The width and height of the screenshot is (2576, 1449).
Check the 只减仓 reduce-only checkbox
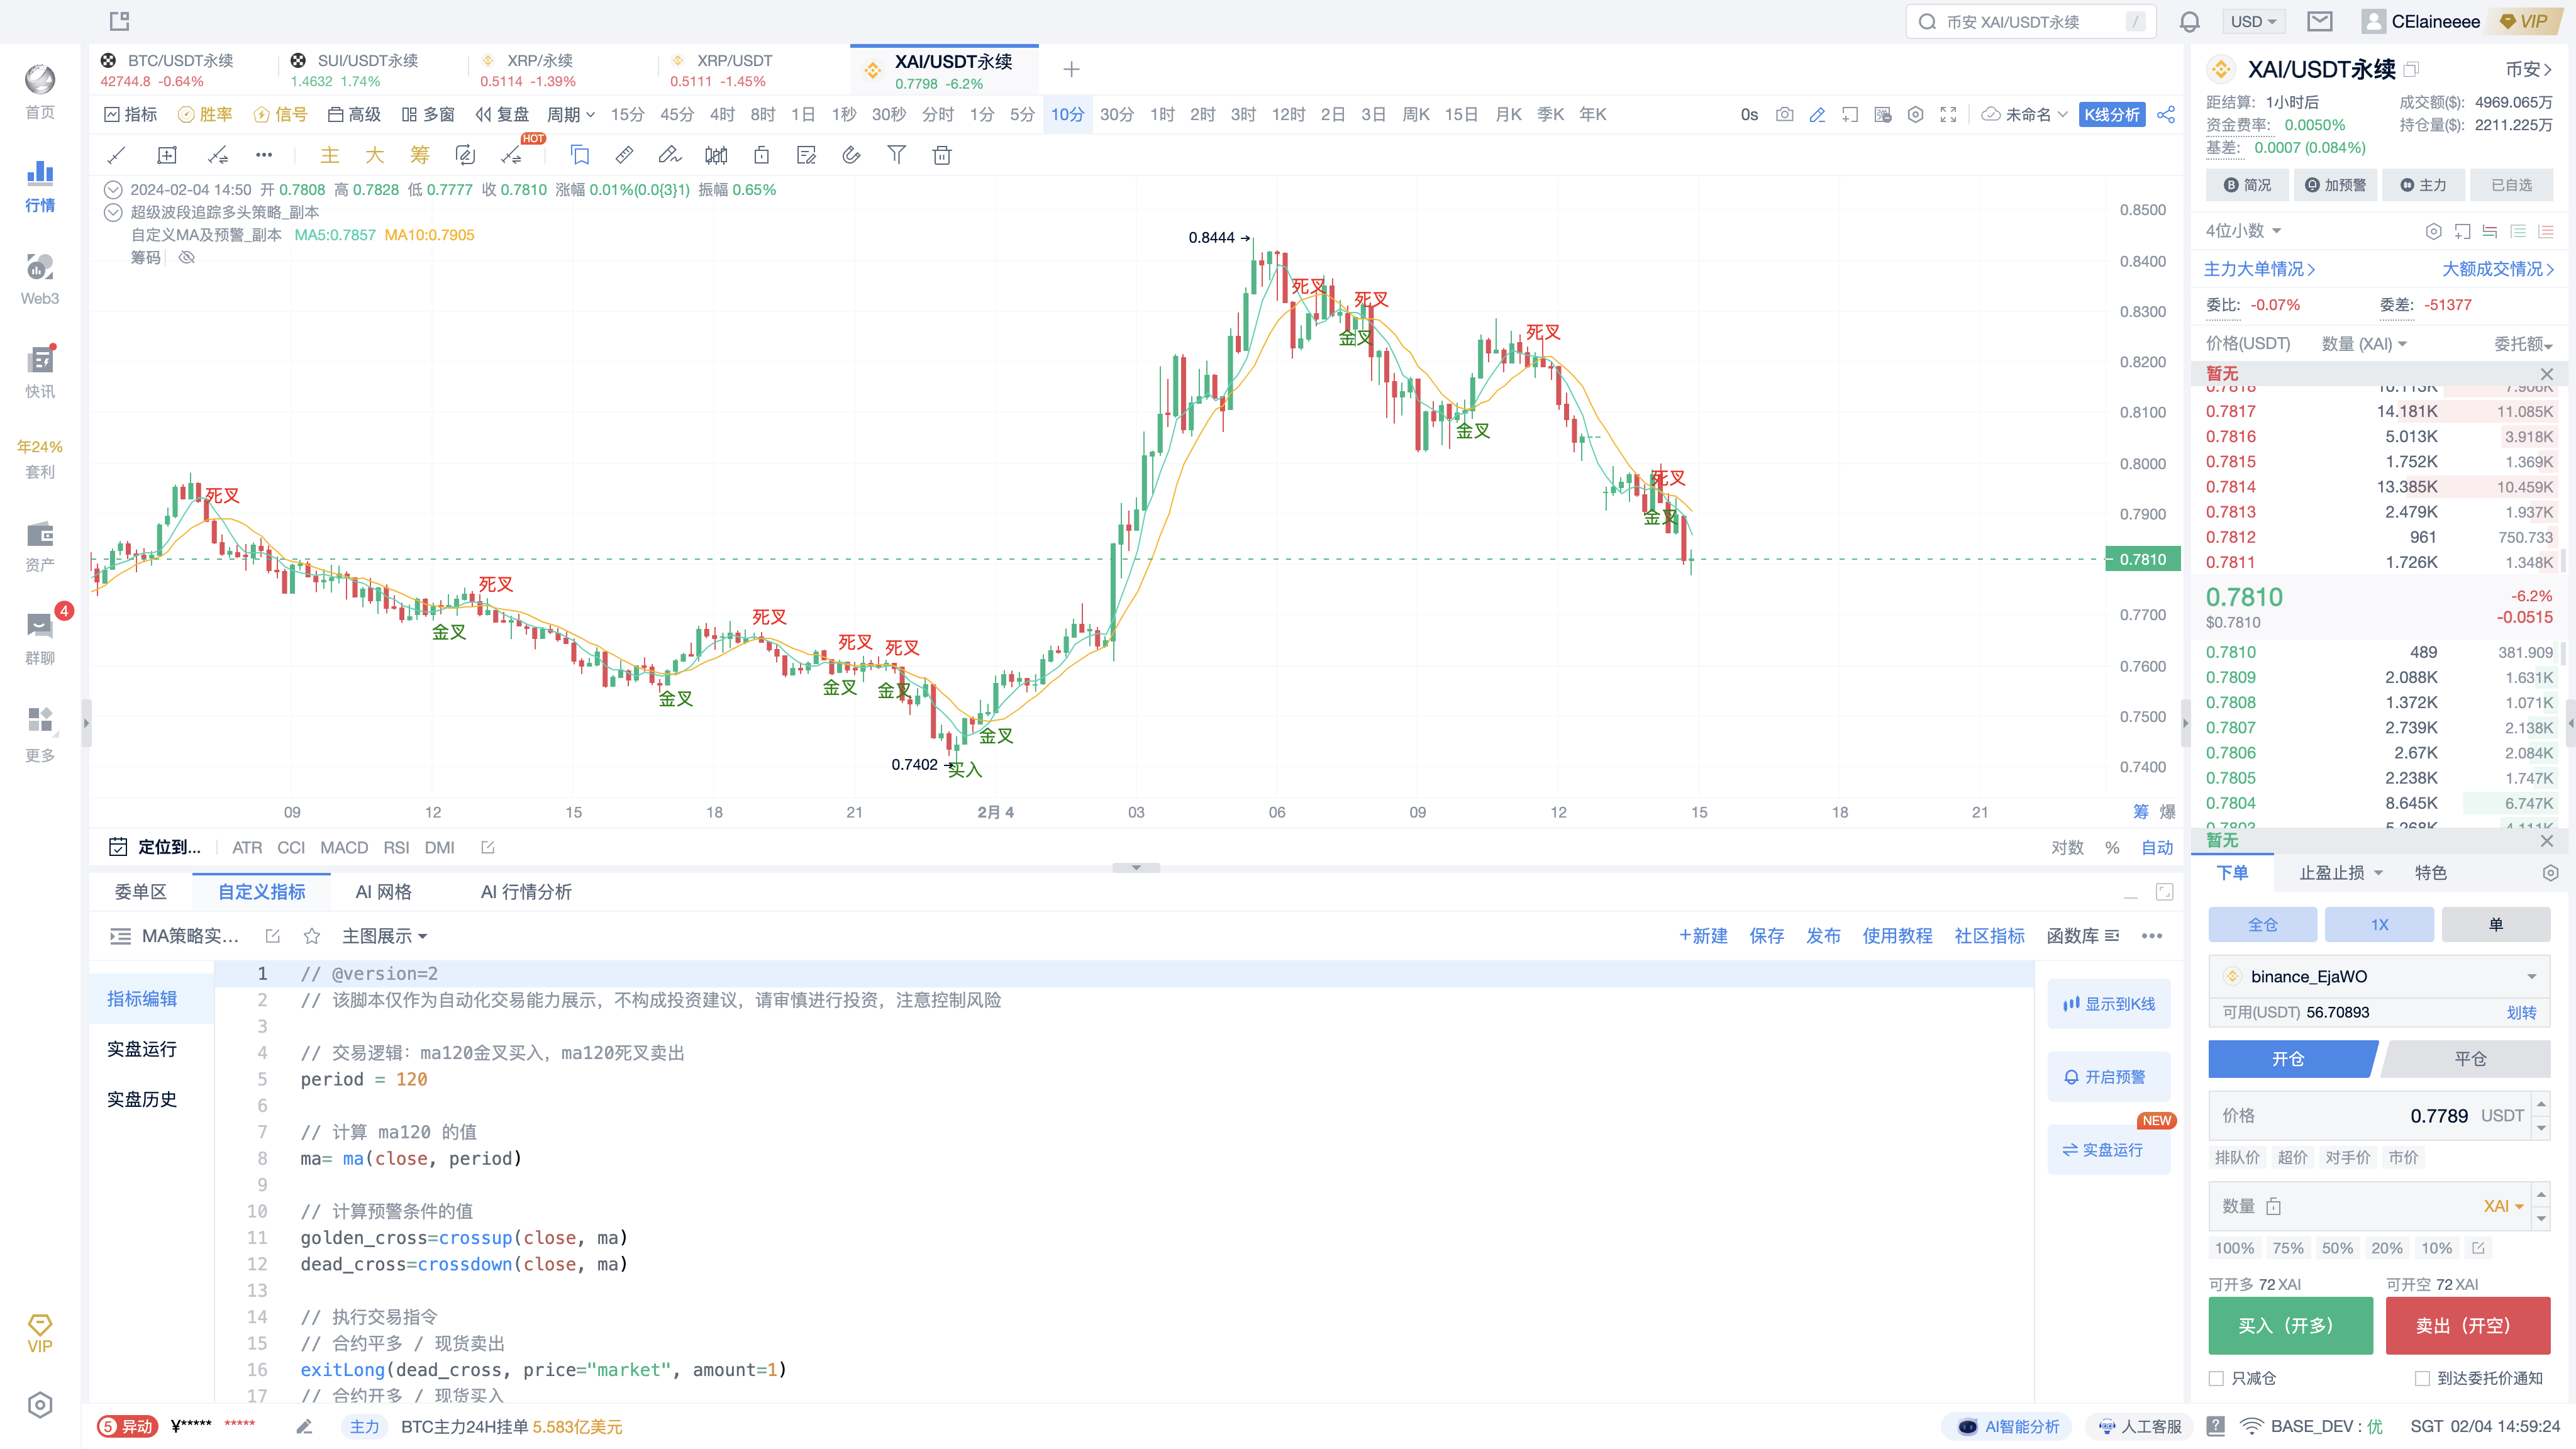[2217, 1378]
